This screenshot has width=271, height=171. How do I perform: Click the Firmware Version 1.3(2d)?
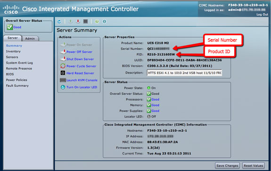[154, 148]
